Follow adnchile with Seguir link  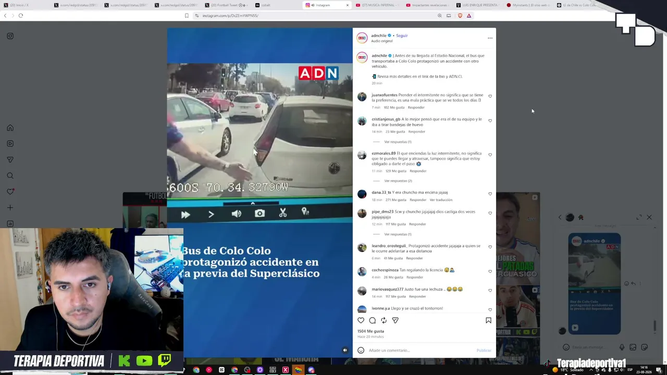click(402, 35)
